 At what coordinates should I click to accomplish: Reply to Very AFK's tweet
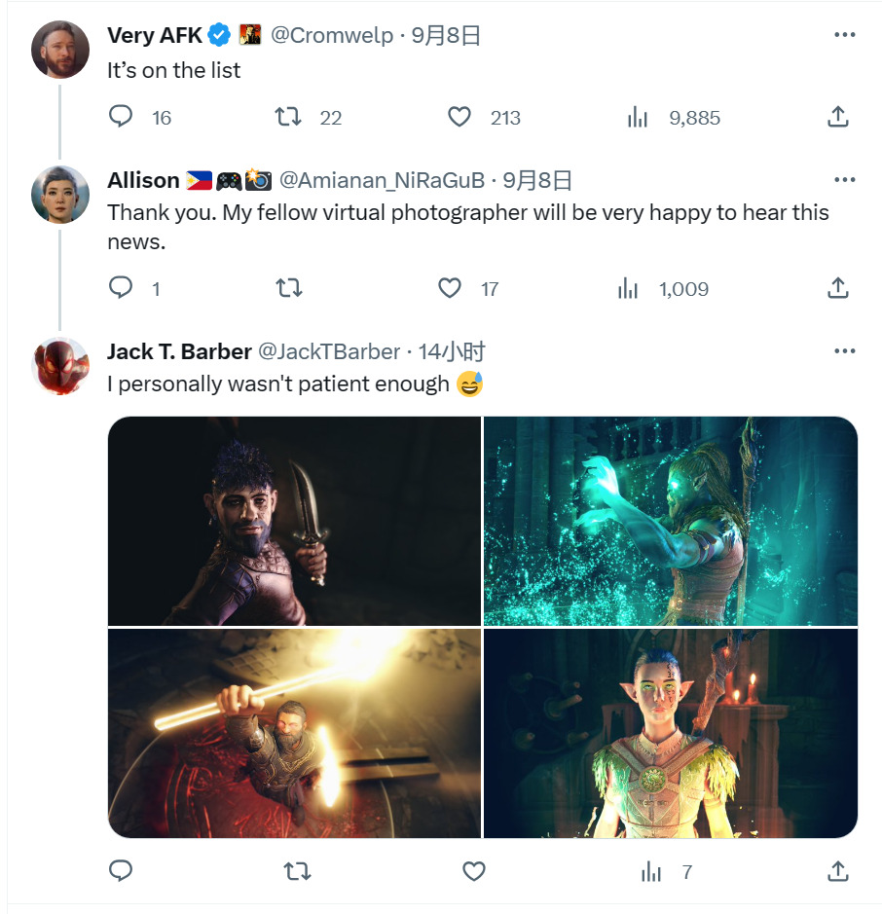click(x=121, y=117)
